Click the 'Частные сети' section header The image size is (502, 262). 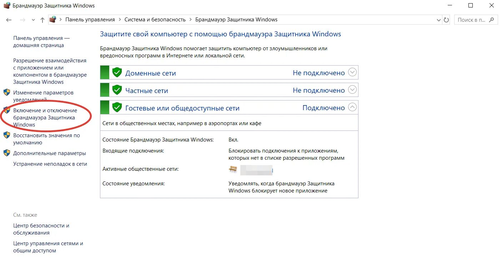229,90
